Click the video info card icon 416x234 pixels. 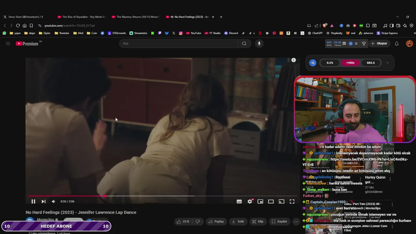tap(293, 60)
